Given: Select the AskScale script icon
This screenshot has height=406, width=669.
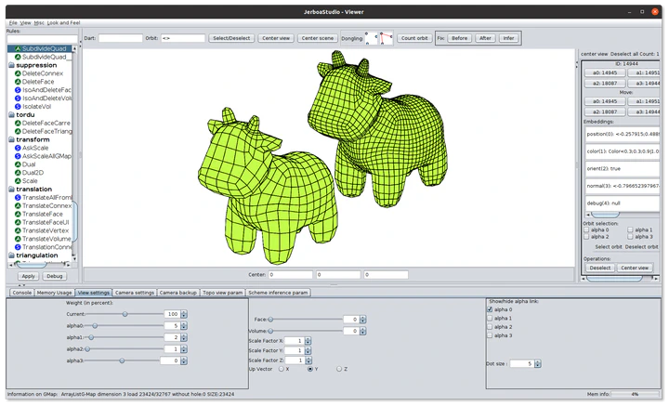Looking at the screenshot, I should pyautogui.click(x=18, y=148).
